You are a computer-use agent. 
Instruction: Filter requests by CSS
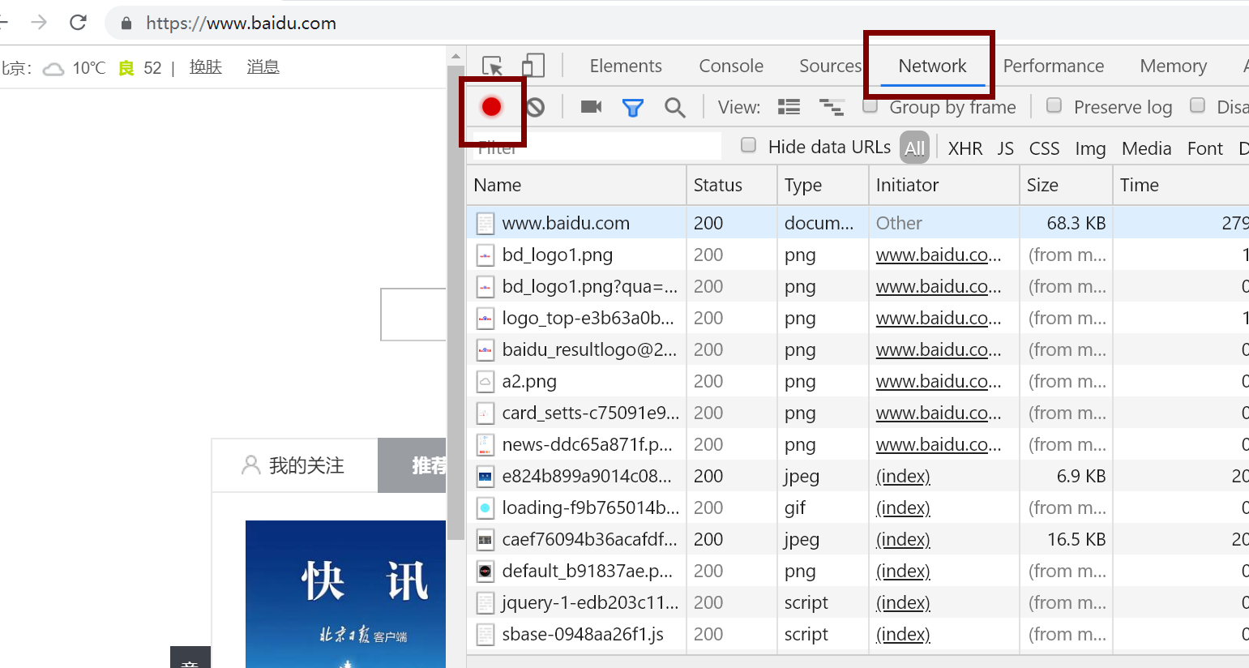[x=1044, y=148]
